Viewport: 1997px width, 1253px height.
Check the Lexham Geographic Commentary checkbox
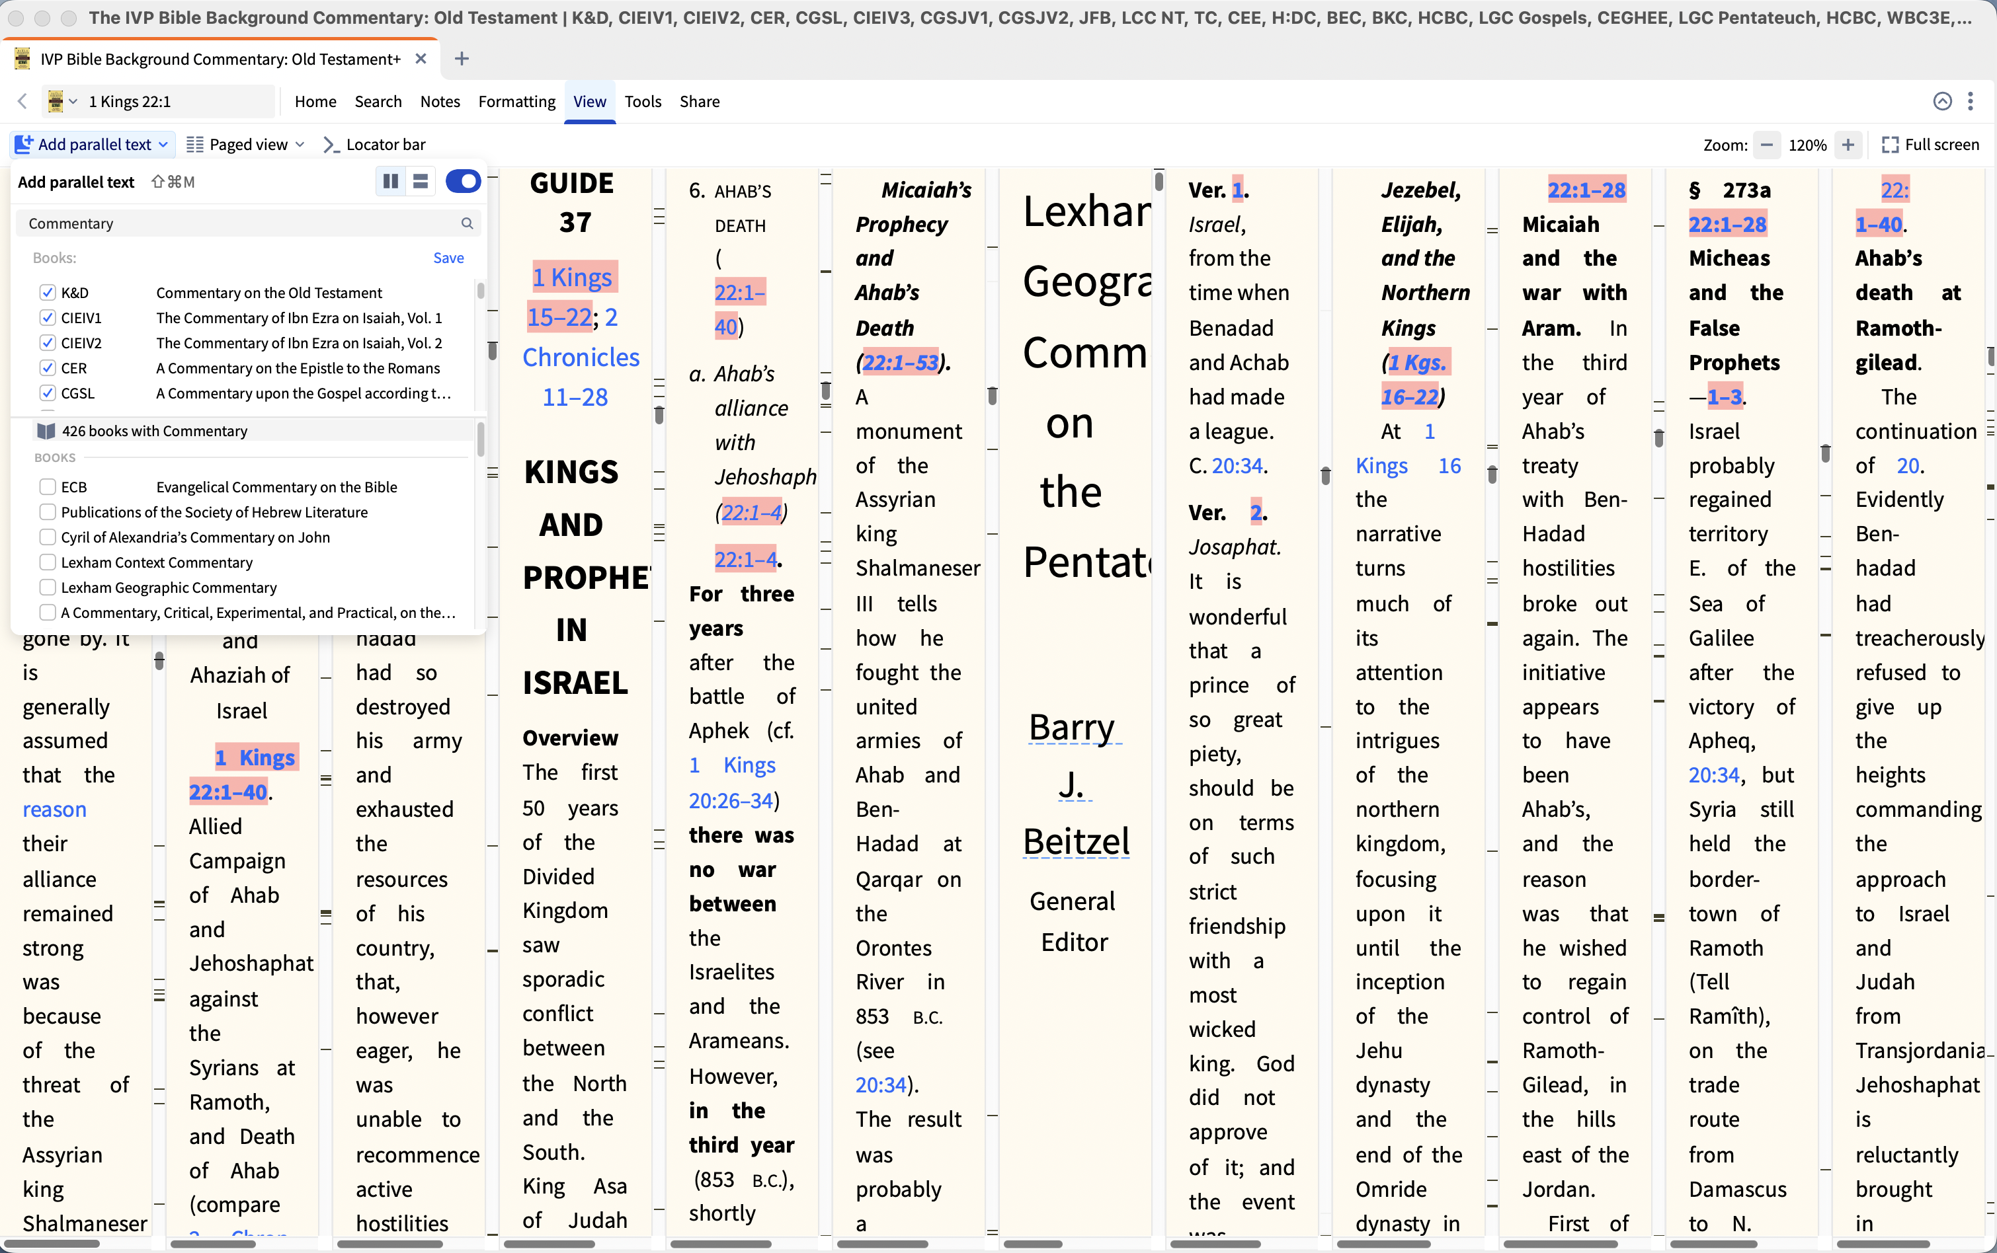[47, 588]
